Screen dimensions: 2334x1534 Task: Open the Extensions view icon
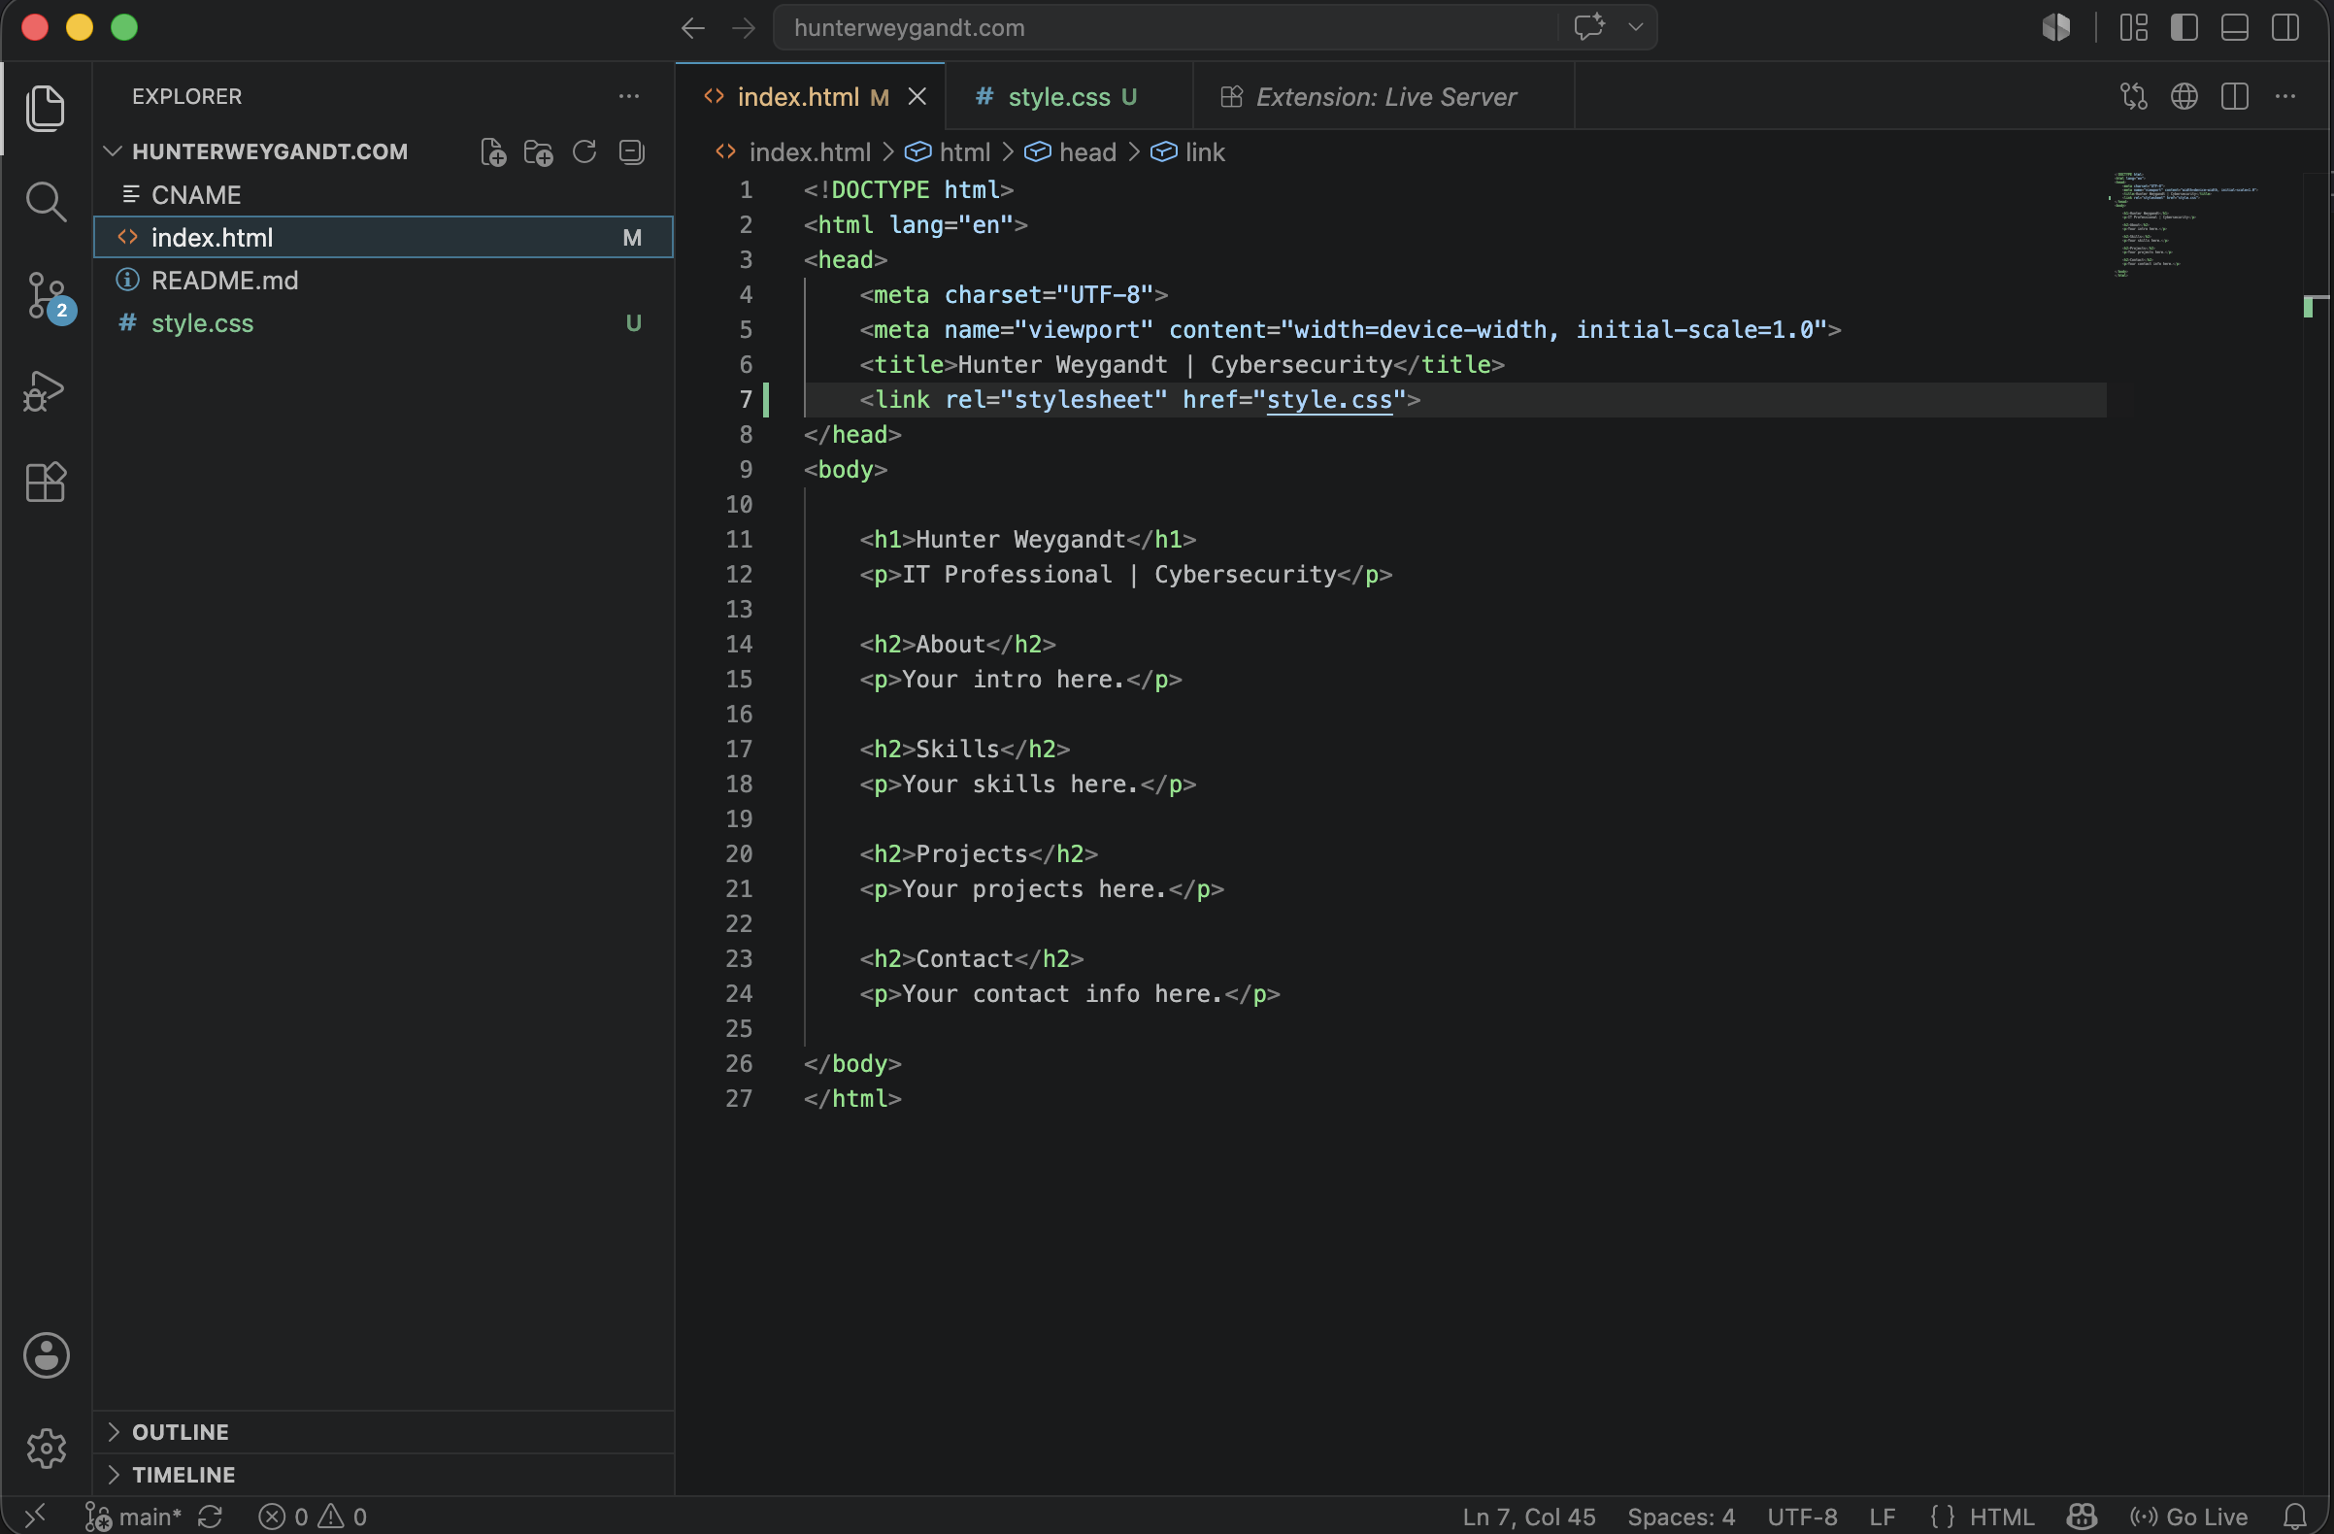pyautogui.click(x=45, y=482)
